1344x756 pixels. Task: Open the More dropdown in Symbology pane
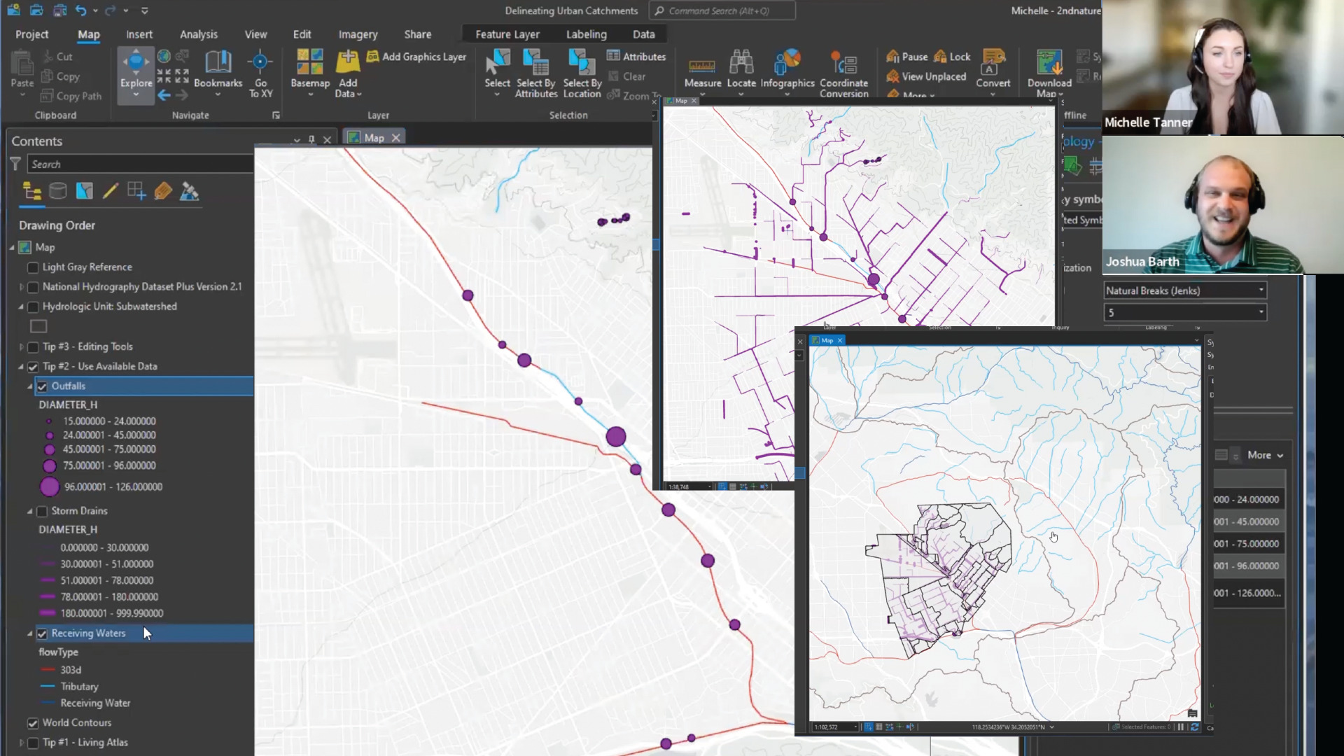click(x=1265, y=455)
